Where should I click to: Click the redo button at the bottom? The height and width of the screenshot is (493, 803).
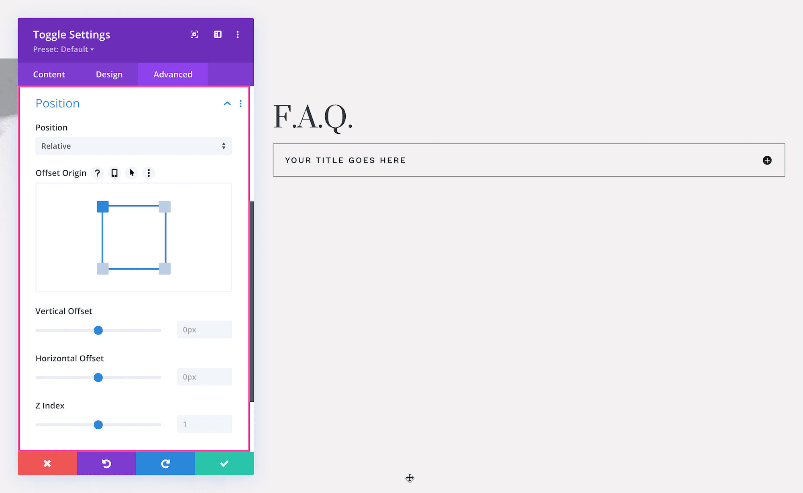coord(165,462)
